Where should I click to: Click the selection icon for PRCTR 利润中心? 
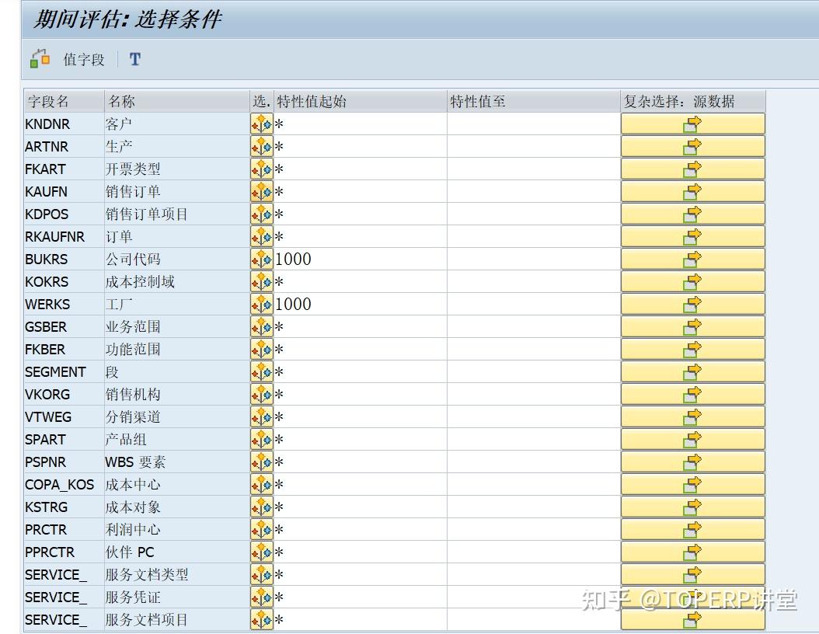click(262, 529)
